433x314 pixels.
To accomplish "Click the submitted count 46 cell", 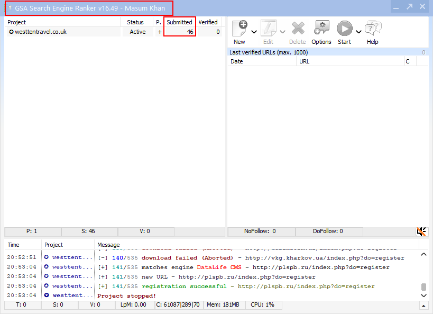I will tap(180, 32).
